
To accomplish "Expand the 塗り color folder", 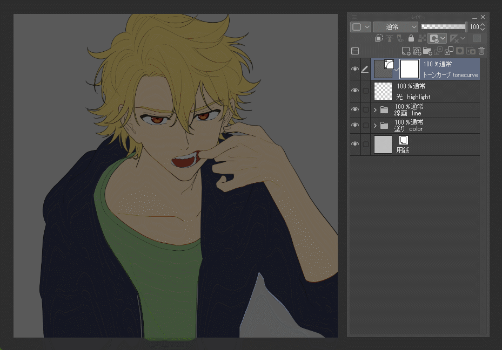I will pos(375,126).
